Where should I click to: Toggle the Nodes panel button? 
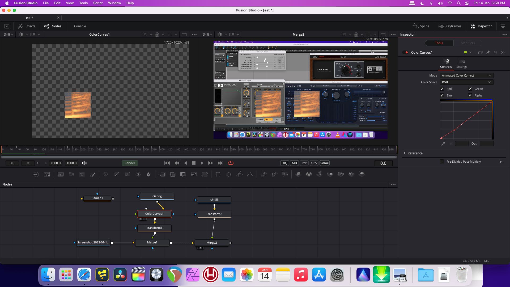click(53, 26)
